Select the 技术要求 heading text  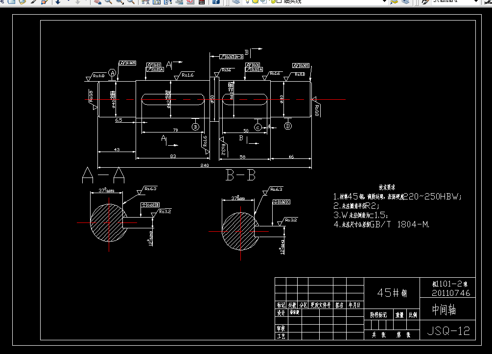(387, 187)
